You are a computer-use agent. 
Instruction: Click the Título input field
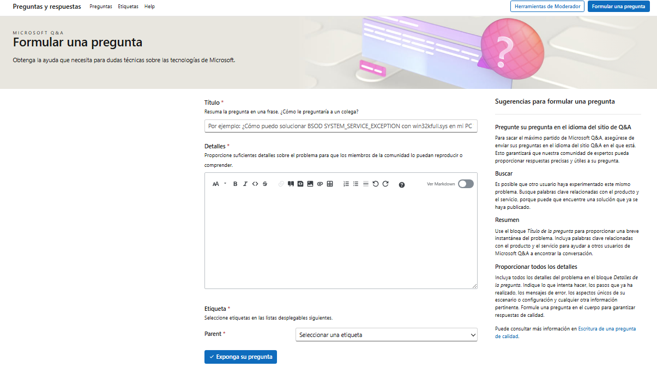[x=341, y=126]
